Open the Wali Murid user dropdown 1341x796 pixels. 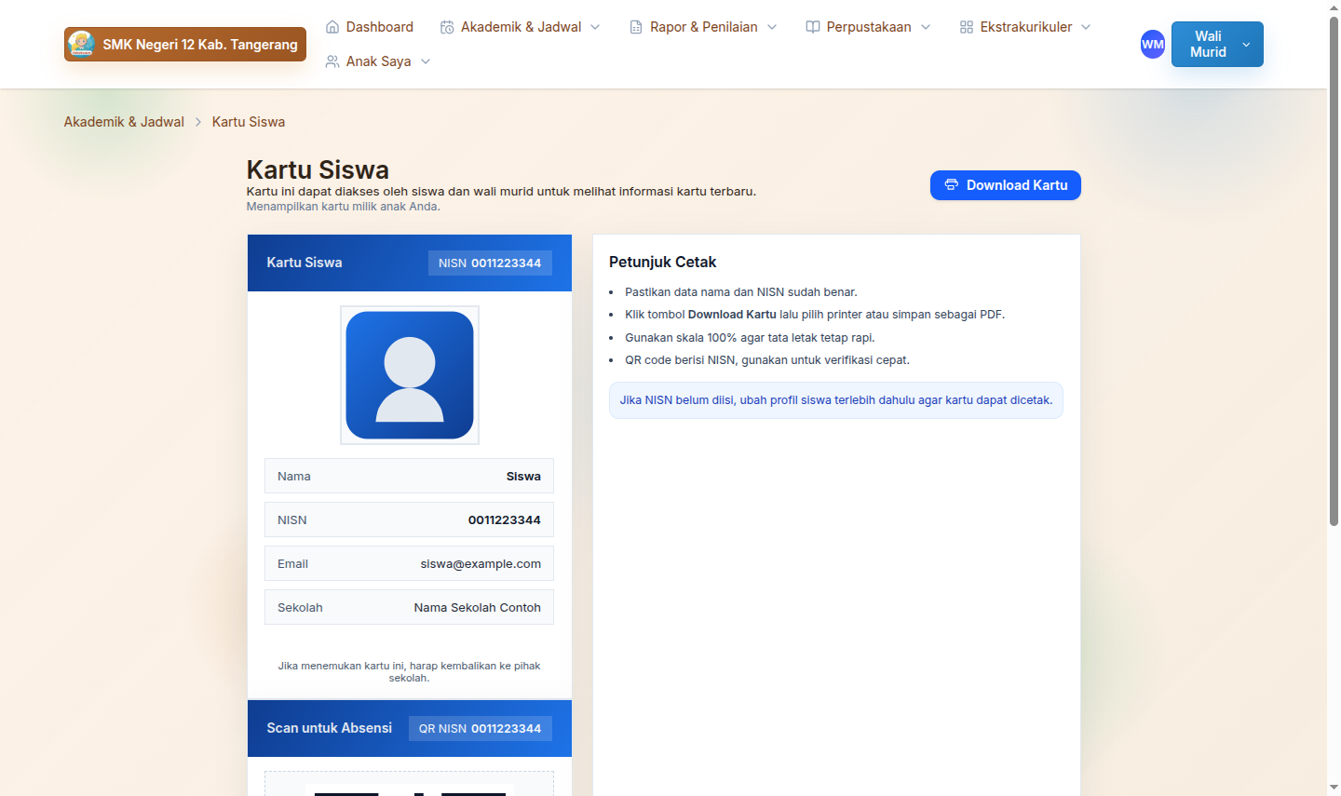click(x=1217, y=44)
